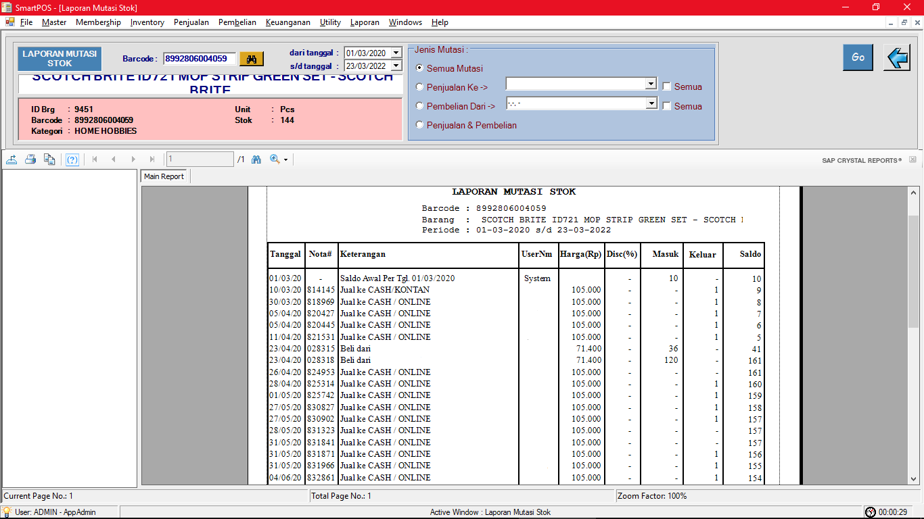The height and width of the screenshot is (519, 924).
Task: Open the Penjualan menu
Action: (x=191, y=22)
